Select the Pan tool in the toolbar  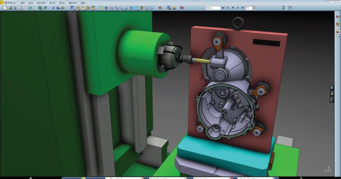[x=107, y=8]
